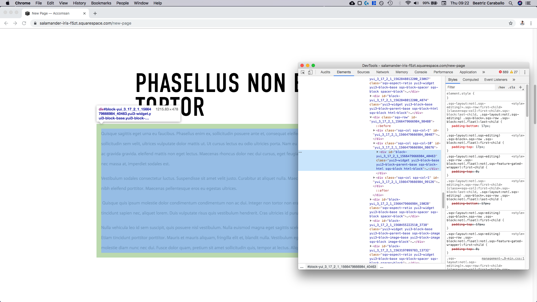
Task: Open the 9-min.css stylesheet link
Action: (503, 258)
